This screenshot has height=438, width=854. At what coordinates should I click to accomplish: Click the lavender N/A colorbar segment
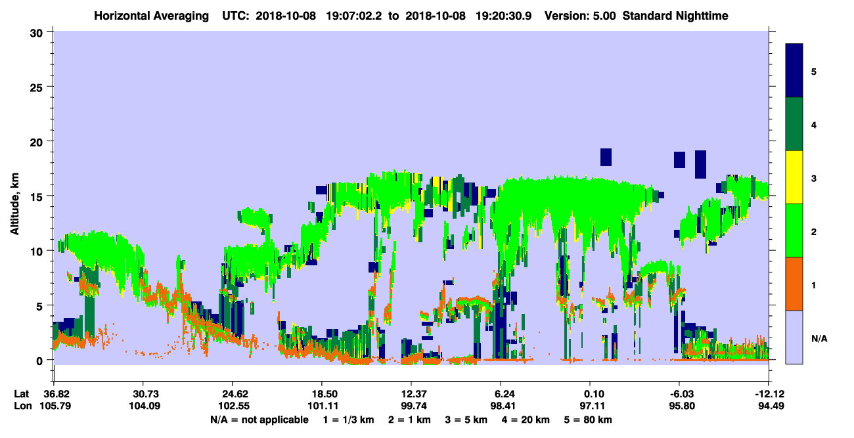(794, 337)
